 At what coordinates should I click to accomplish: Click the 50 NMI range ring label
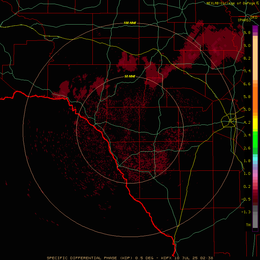[130, 76]
